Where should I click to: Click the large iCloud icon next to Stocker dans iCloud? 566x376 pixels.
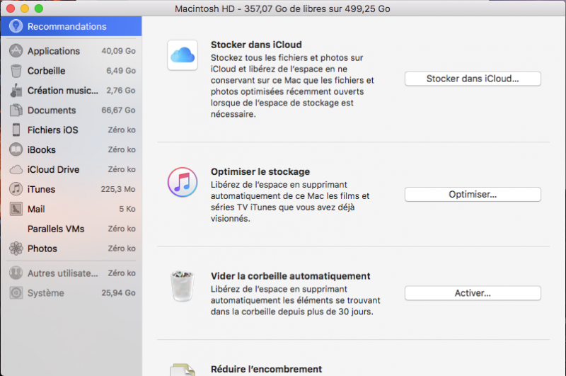(x=183, y=55)
